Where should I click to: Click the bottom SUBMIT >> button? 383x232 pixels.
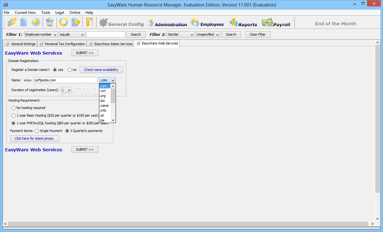[85, 149]
